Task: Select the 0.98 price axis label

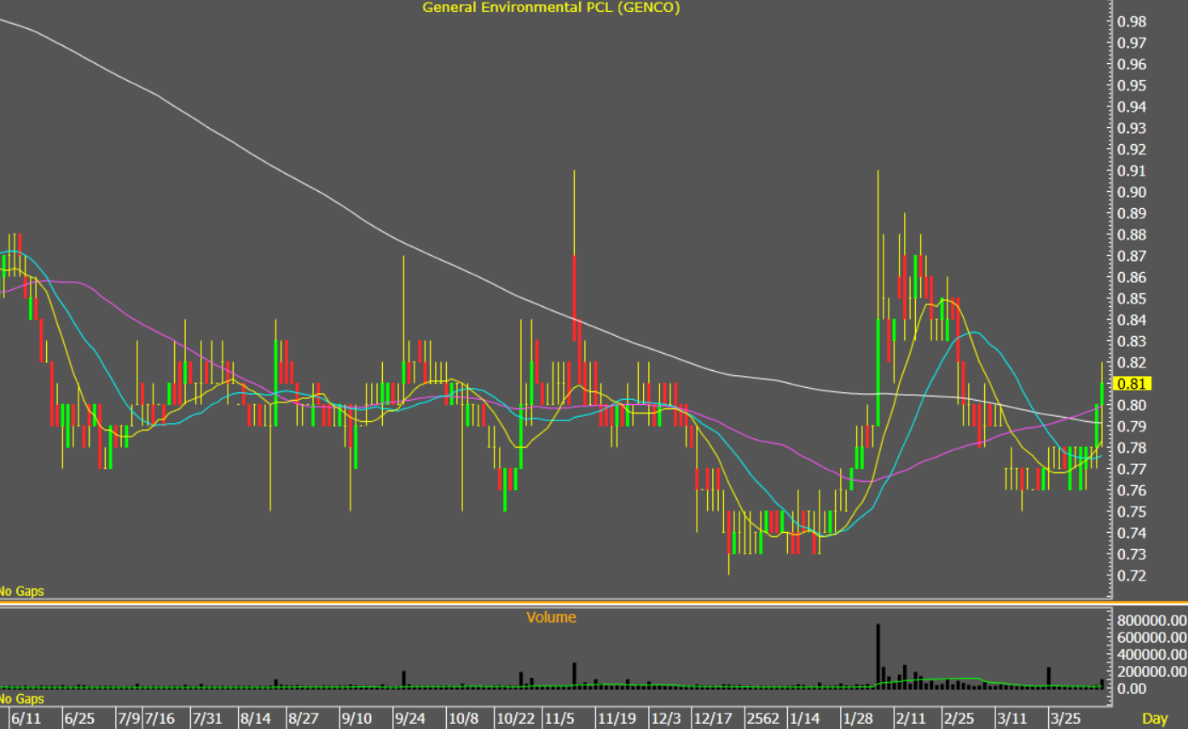Action: tap(1131, 21)
